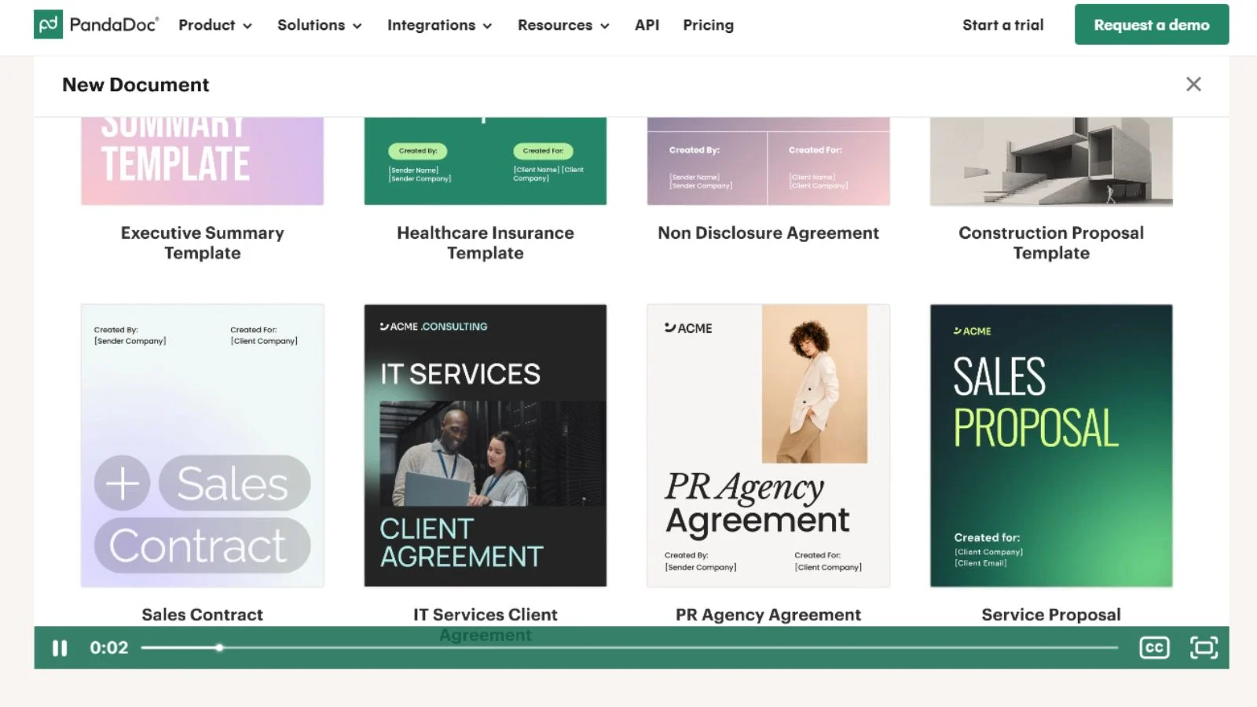
Task: Expand the Resources dropdown menu
Action: (x=563, y=25)
